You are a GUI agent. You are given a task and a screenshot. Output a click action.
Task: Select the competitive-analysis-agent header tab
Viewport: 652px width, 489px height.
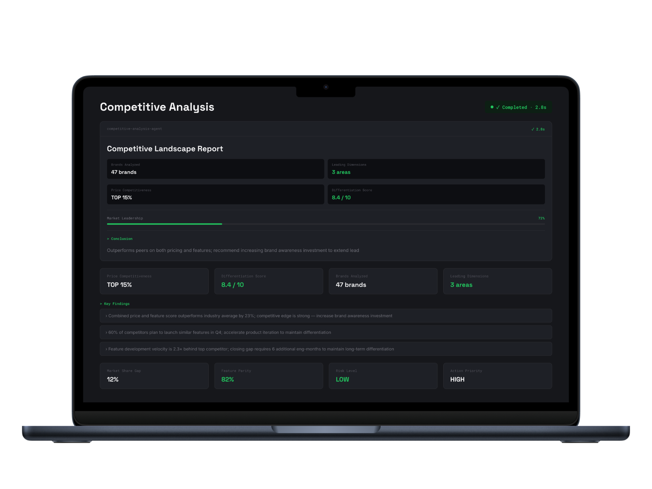pyautogui.click(x=134, y=129)
